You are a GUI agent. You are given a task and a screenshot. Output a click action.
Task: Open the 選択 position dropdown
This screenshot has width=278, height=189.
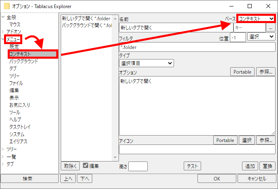261,37
